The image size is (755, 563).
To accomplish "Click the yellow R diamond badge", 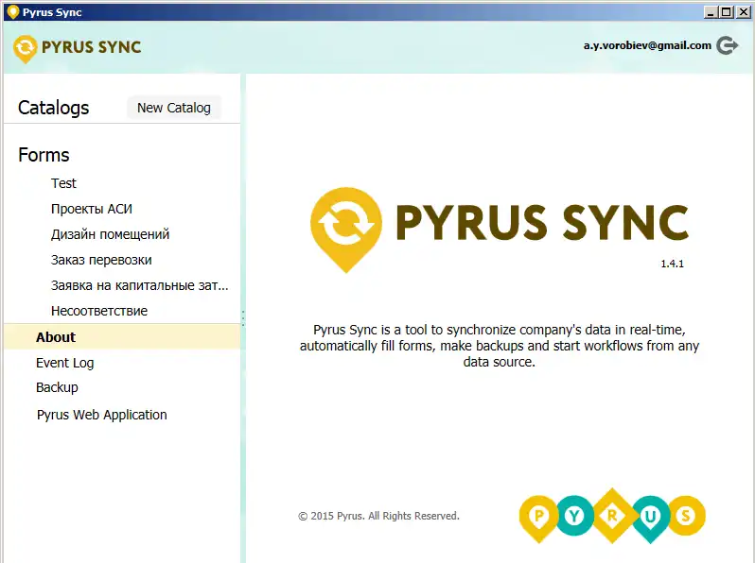I will click(612, 516).
